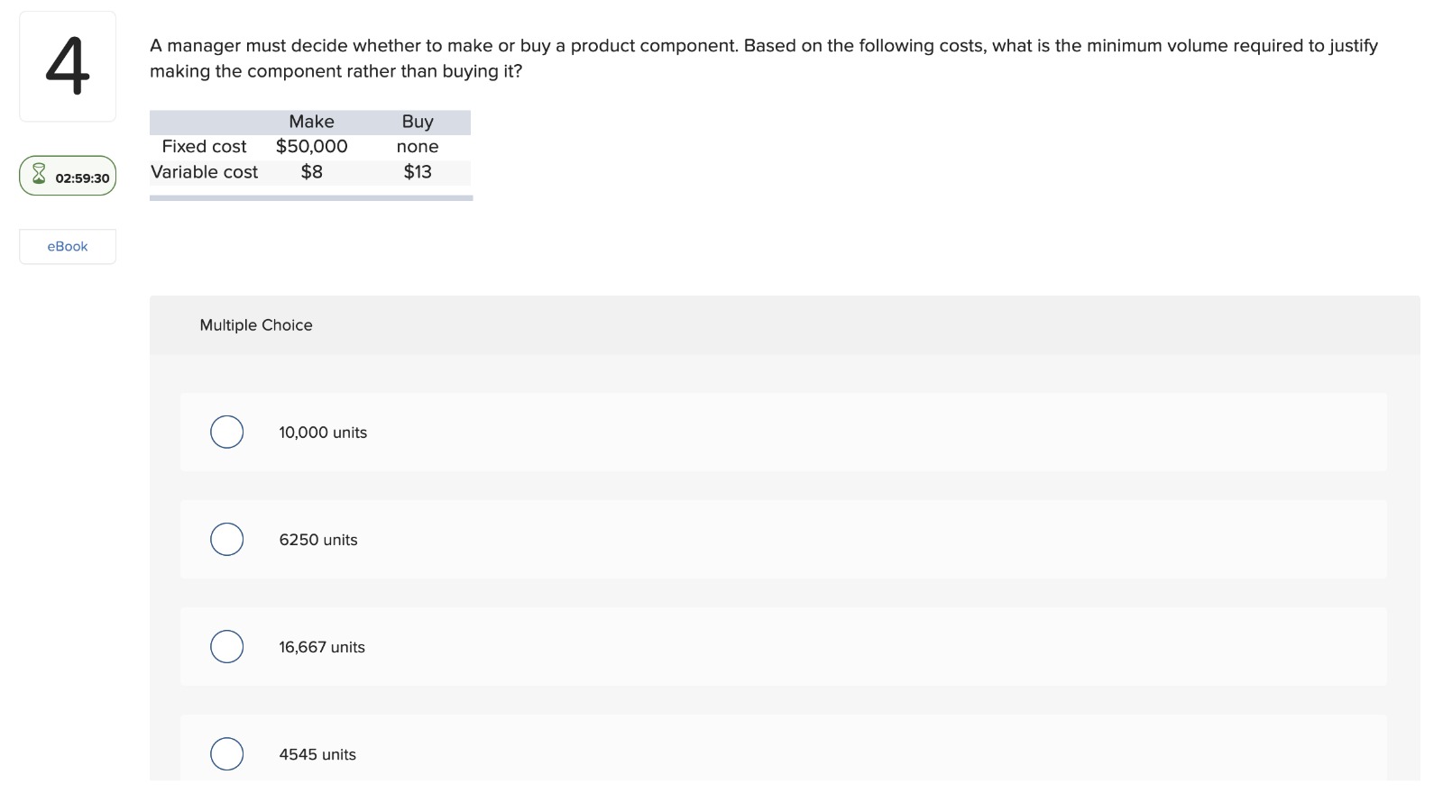
Task: Click the hourglass timer icon
Action: (x=38, y=175)
